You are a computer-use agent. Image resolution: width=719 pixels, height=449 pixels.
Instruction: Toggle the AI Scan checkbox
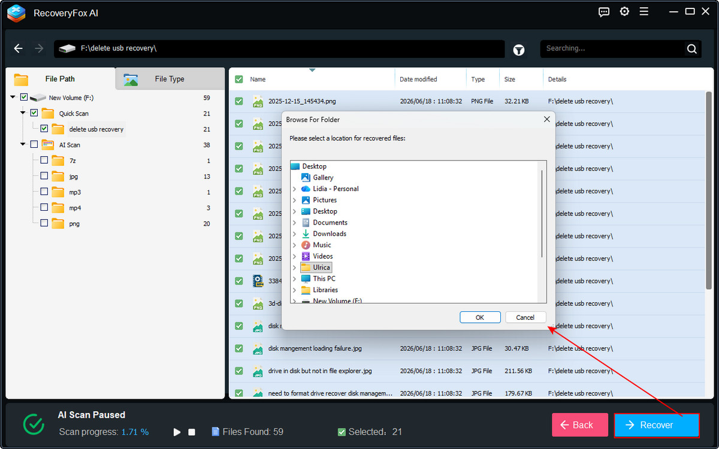coord(34,144)
